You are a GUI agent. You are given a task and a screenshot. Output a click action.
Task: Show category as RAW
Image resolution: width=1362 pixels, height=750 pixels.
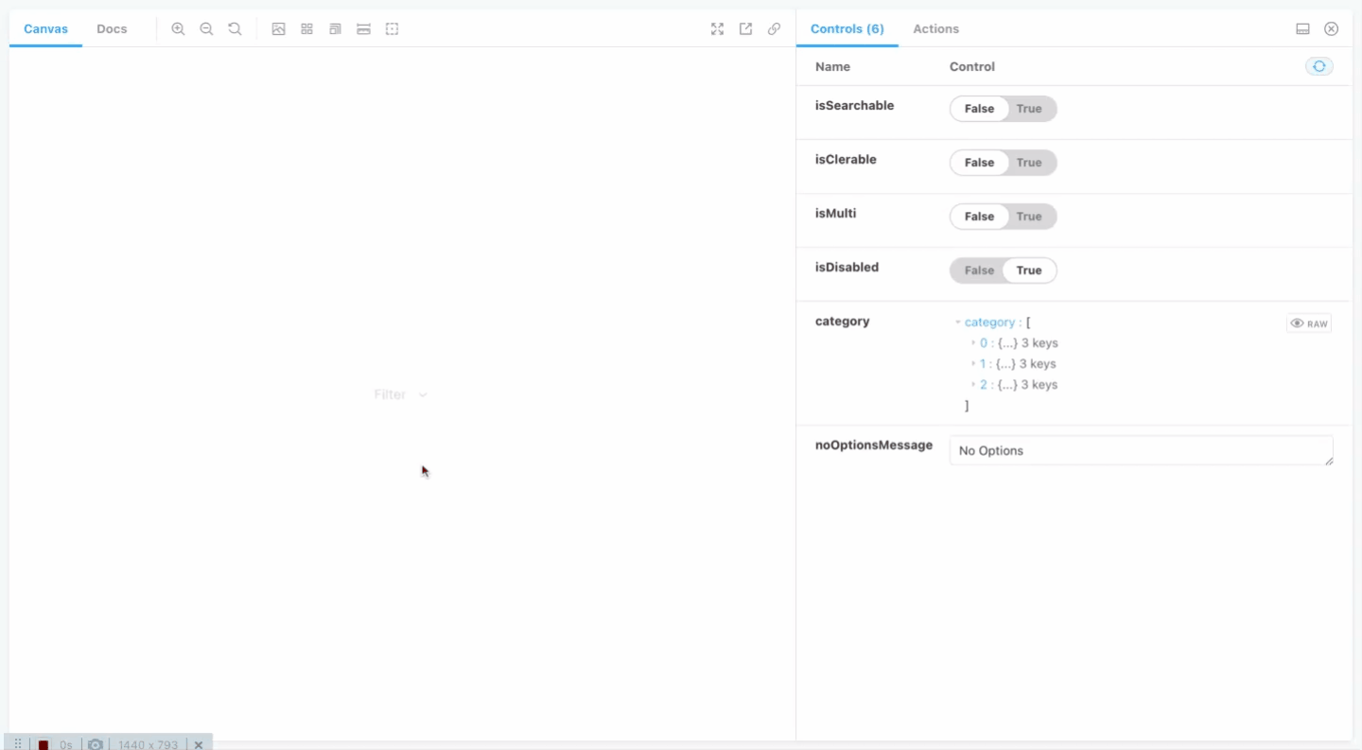click(1309, 323)
